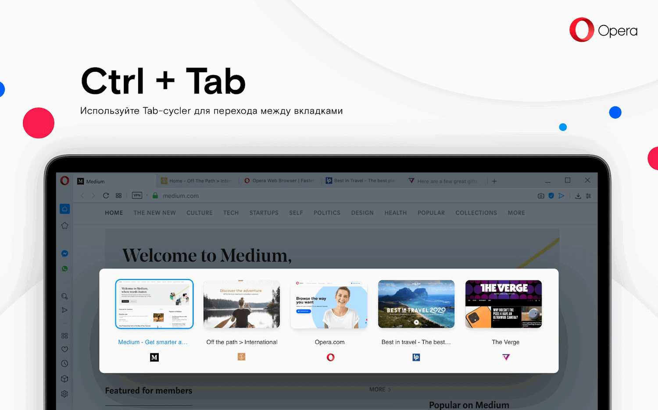Go to the DESIGN section
658x410 pixels.
362,213
